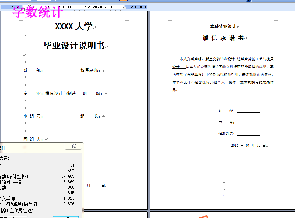Image resolution: width=295 pixels, height=218 pixels.
Task: Click ruler number 20
Action: tap(74, 7)
